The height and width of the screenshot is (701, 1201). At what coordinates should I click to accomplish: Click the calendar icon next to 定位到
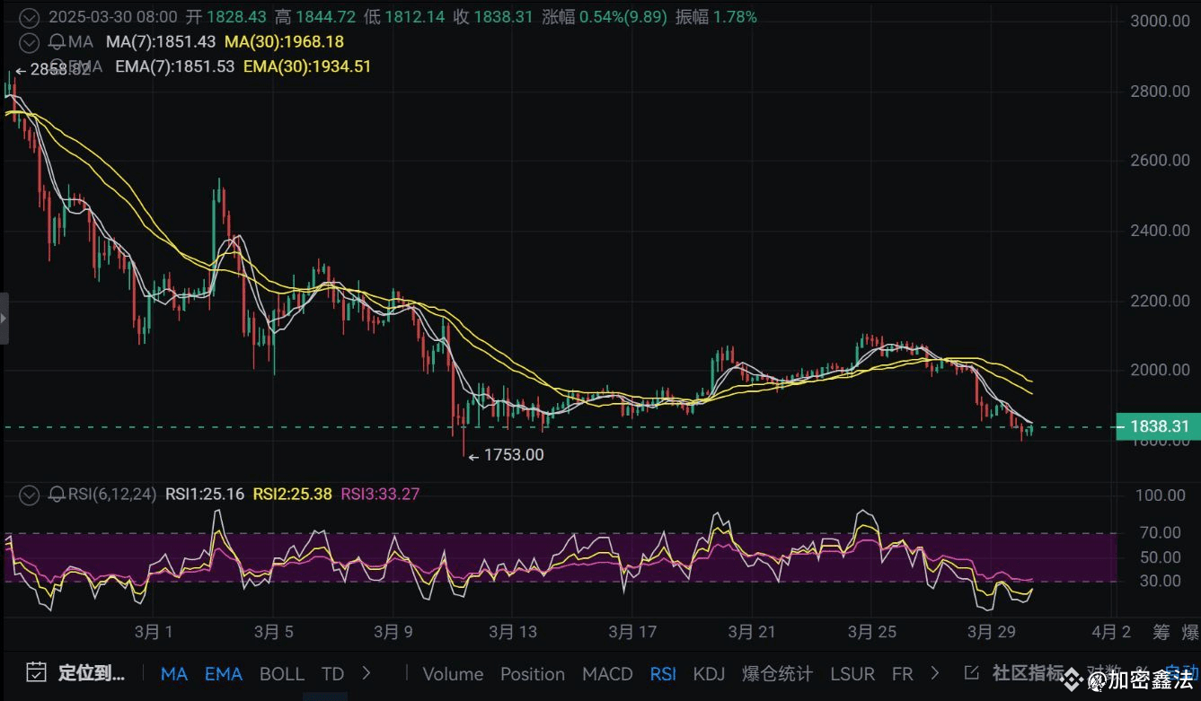pos(36,671)
